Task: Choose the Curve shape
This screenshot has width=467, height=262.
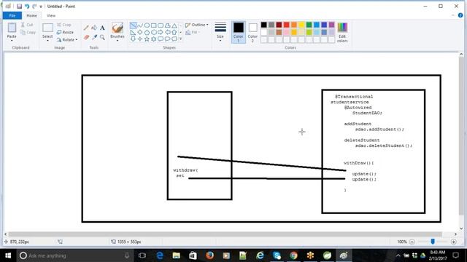Action: pos(140,25)
